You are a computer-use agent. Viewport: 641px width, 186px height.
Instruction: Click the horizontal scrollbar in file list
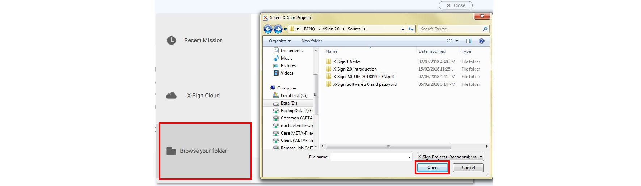pyautogui.click(x=388, y=147)
